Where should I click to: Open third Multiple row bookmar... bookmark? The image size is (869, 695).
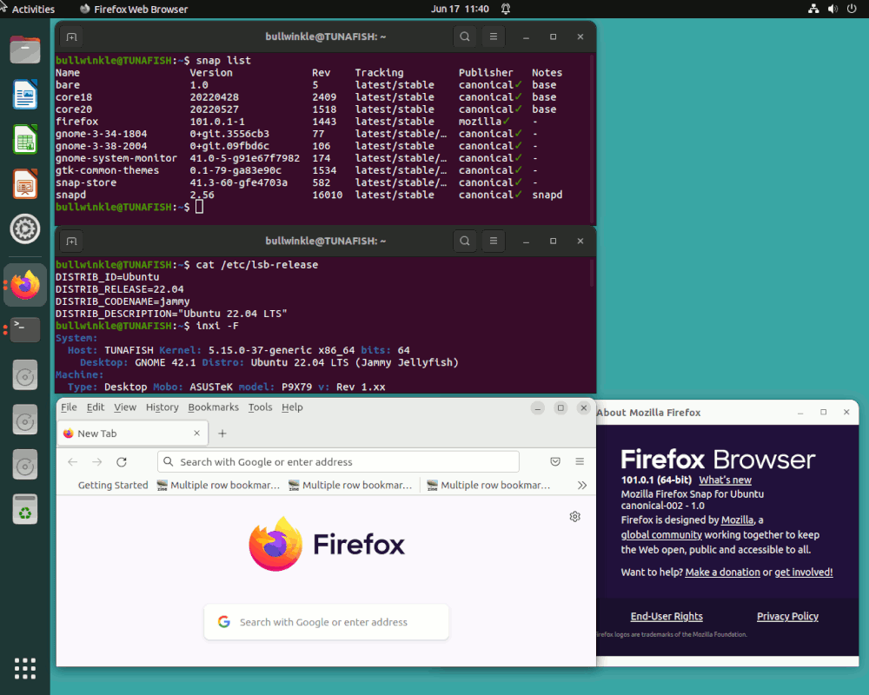[x=488, y=485]
